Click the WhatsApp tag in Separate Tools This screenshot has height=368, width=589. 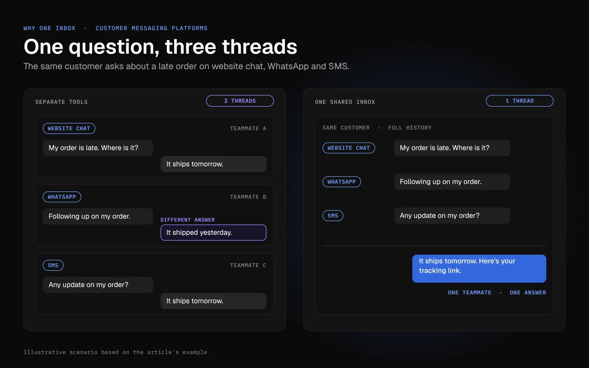click(x=62, y=197)
